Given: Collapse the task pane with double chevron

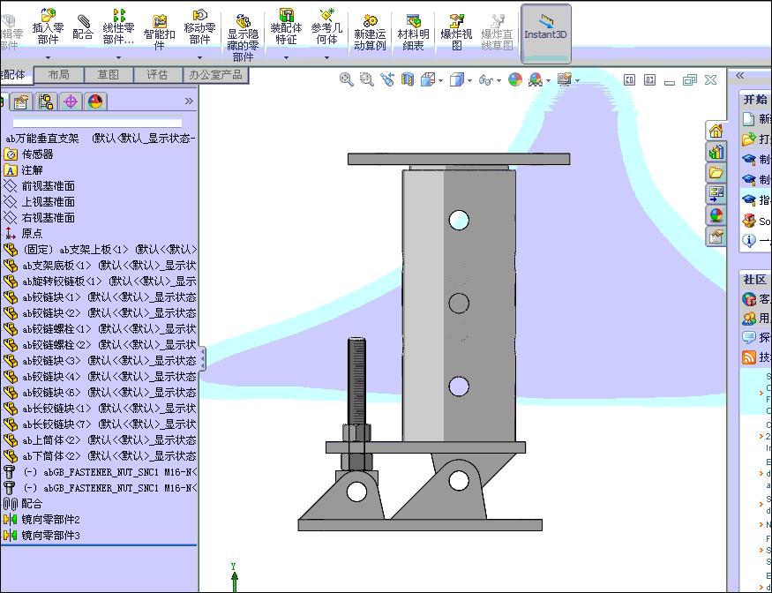Looking at the screenshot, I should tap(739, 75).
